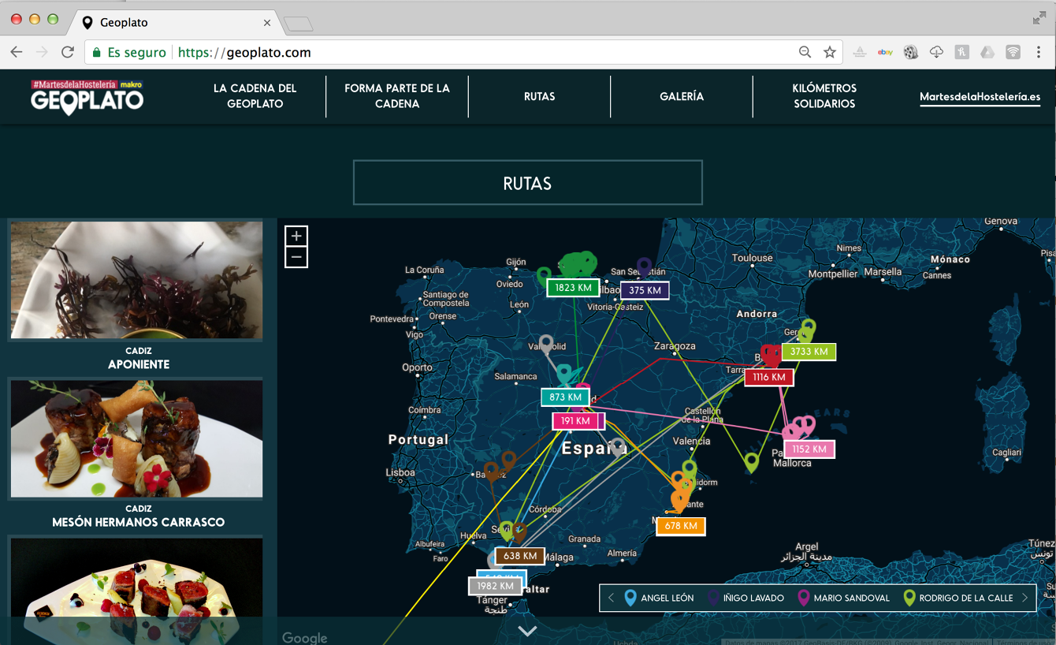Click the Wi-Fi signal extension icon

click(x=1013, y=52)
